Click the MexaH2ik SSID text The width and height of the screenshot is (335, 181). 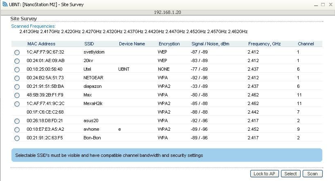[93, 103]
